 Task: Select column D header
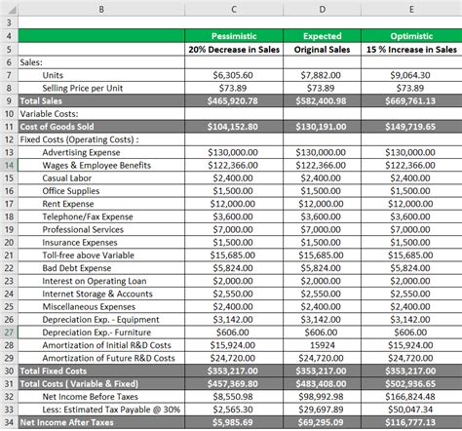(x=322, y=9)
